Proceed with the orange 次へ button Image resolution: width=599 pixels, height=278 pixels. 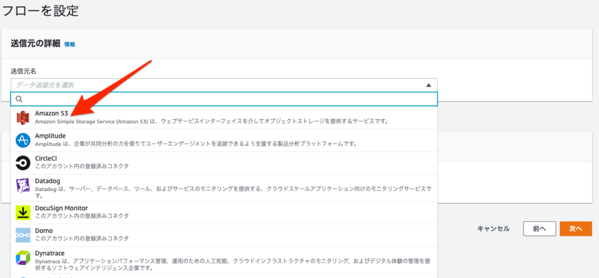576,229
